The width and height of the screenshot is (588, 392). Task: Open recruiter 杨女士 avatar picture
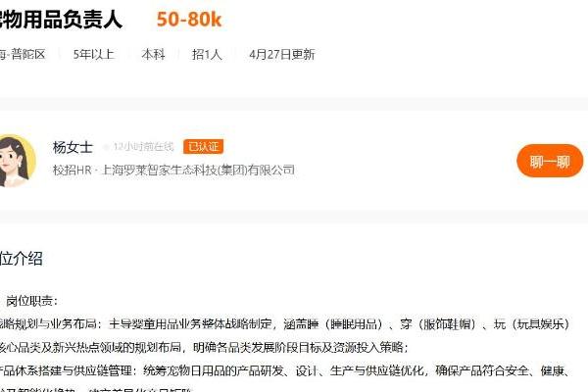click(16, 161)
